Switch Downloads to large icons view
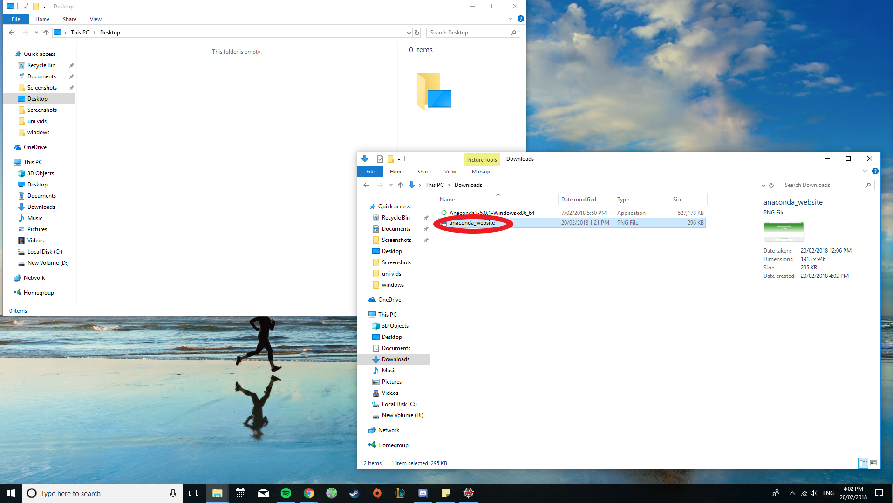Screen dimensions: 893x503 [x=873, y=463]
